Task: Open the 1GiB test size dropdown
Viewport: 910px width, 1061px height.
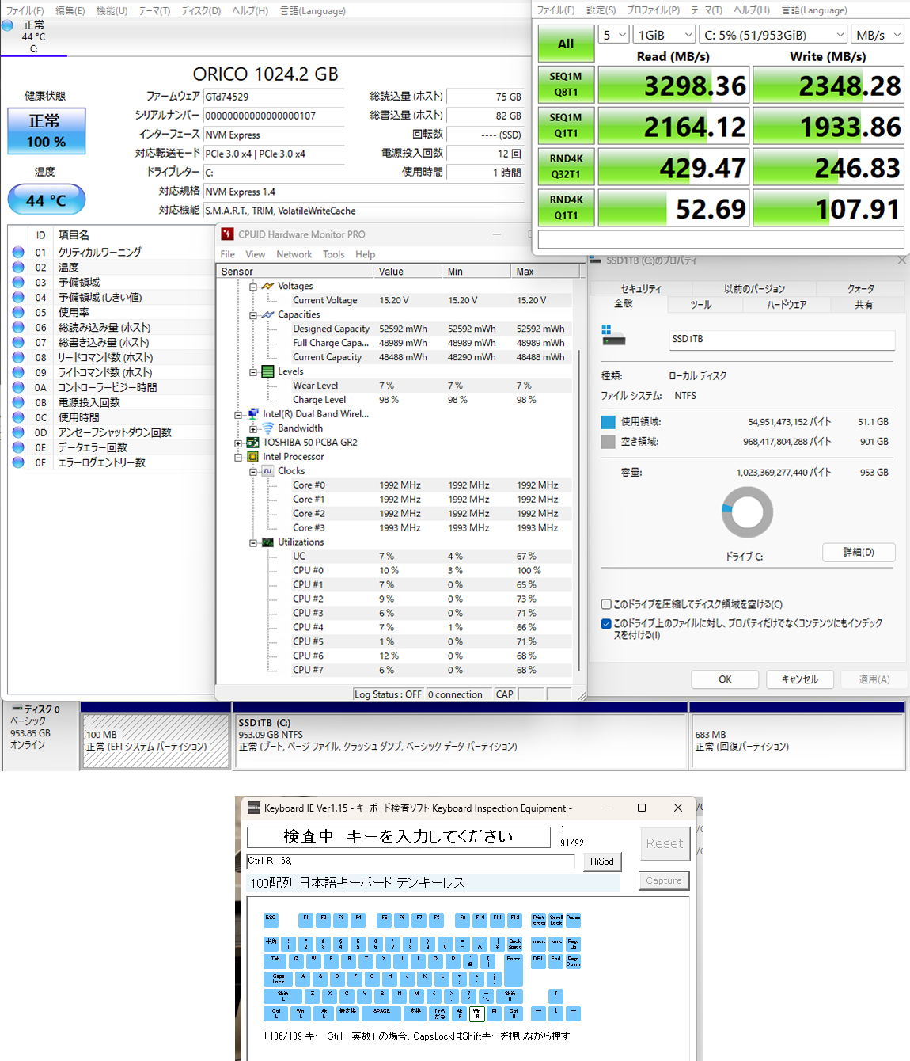Action: pyautogui.click(x=665, y=35)
